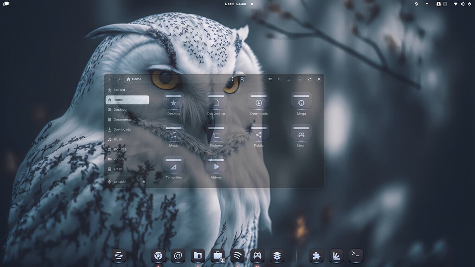Viewport: 475px width, 267px height.
Task: Open the briefcase app from the dock
Action: (218, 255)
